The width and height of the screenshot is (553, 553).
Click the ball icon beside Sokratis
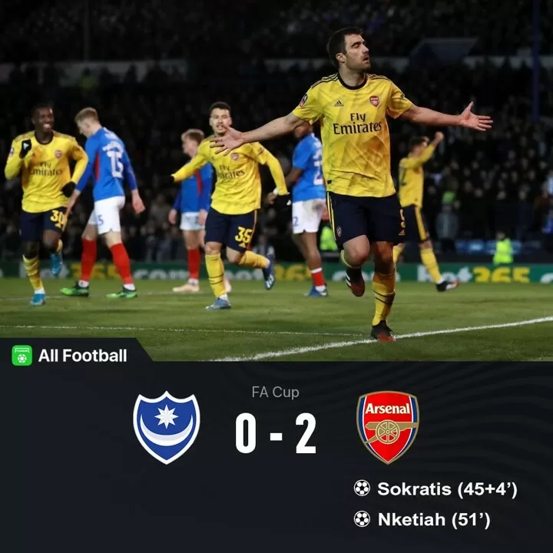362,488
